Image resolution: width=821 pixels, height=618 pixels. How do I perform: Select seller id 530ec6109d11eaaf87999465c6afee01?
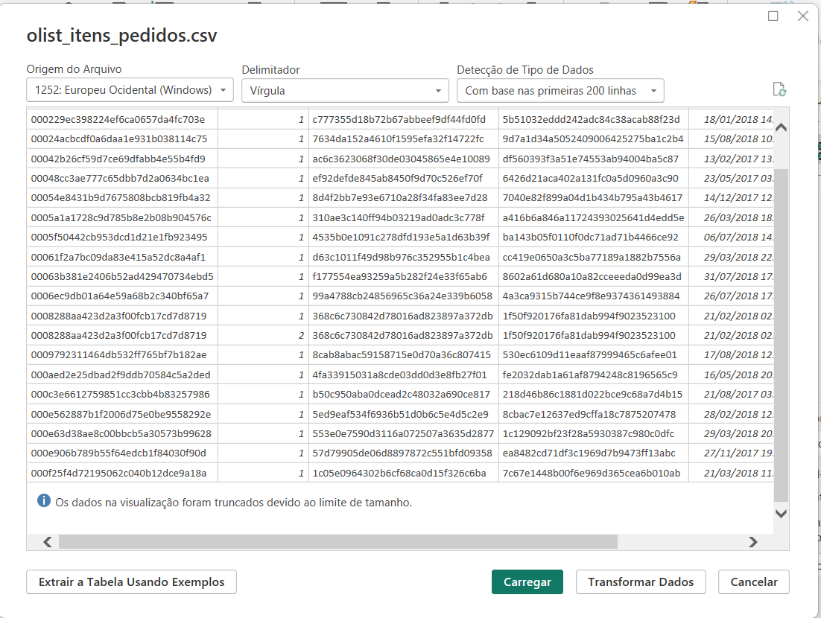[593, 354]
